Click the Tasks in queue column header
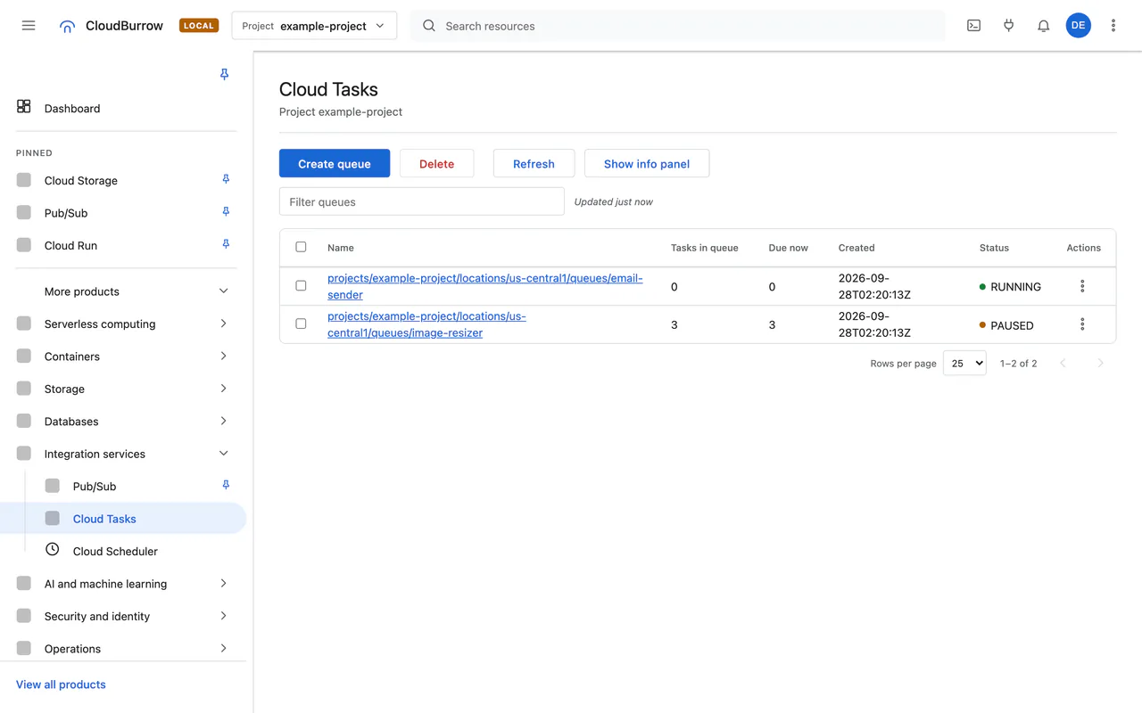Image resolution: width=1142 pixels, height=713 pixels. click(x=705, y=248)
